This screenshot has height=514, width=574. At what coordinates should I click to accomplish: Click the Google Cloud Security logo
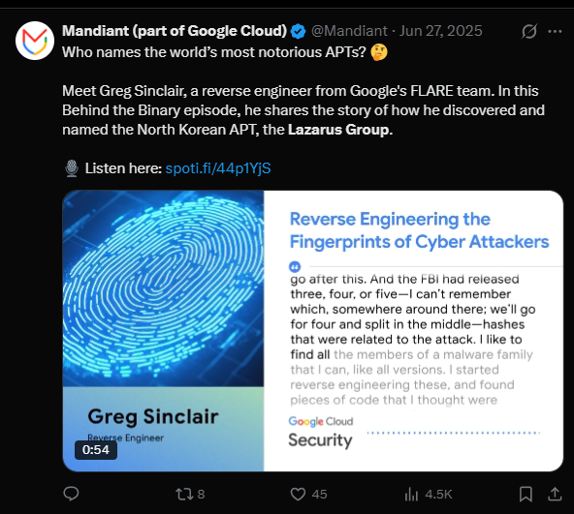[x=321, y=432]
